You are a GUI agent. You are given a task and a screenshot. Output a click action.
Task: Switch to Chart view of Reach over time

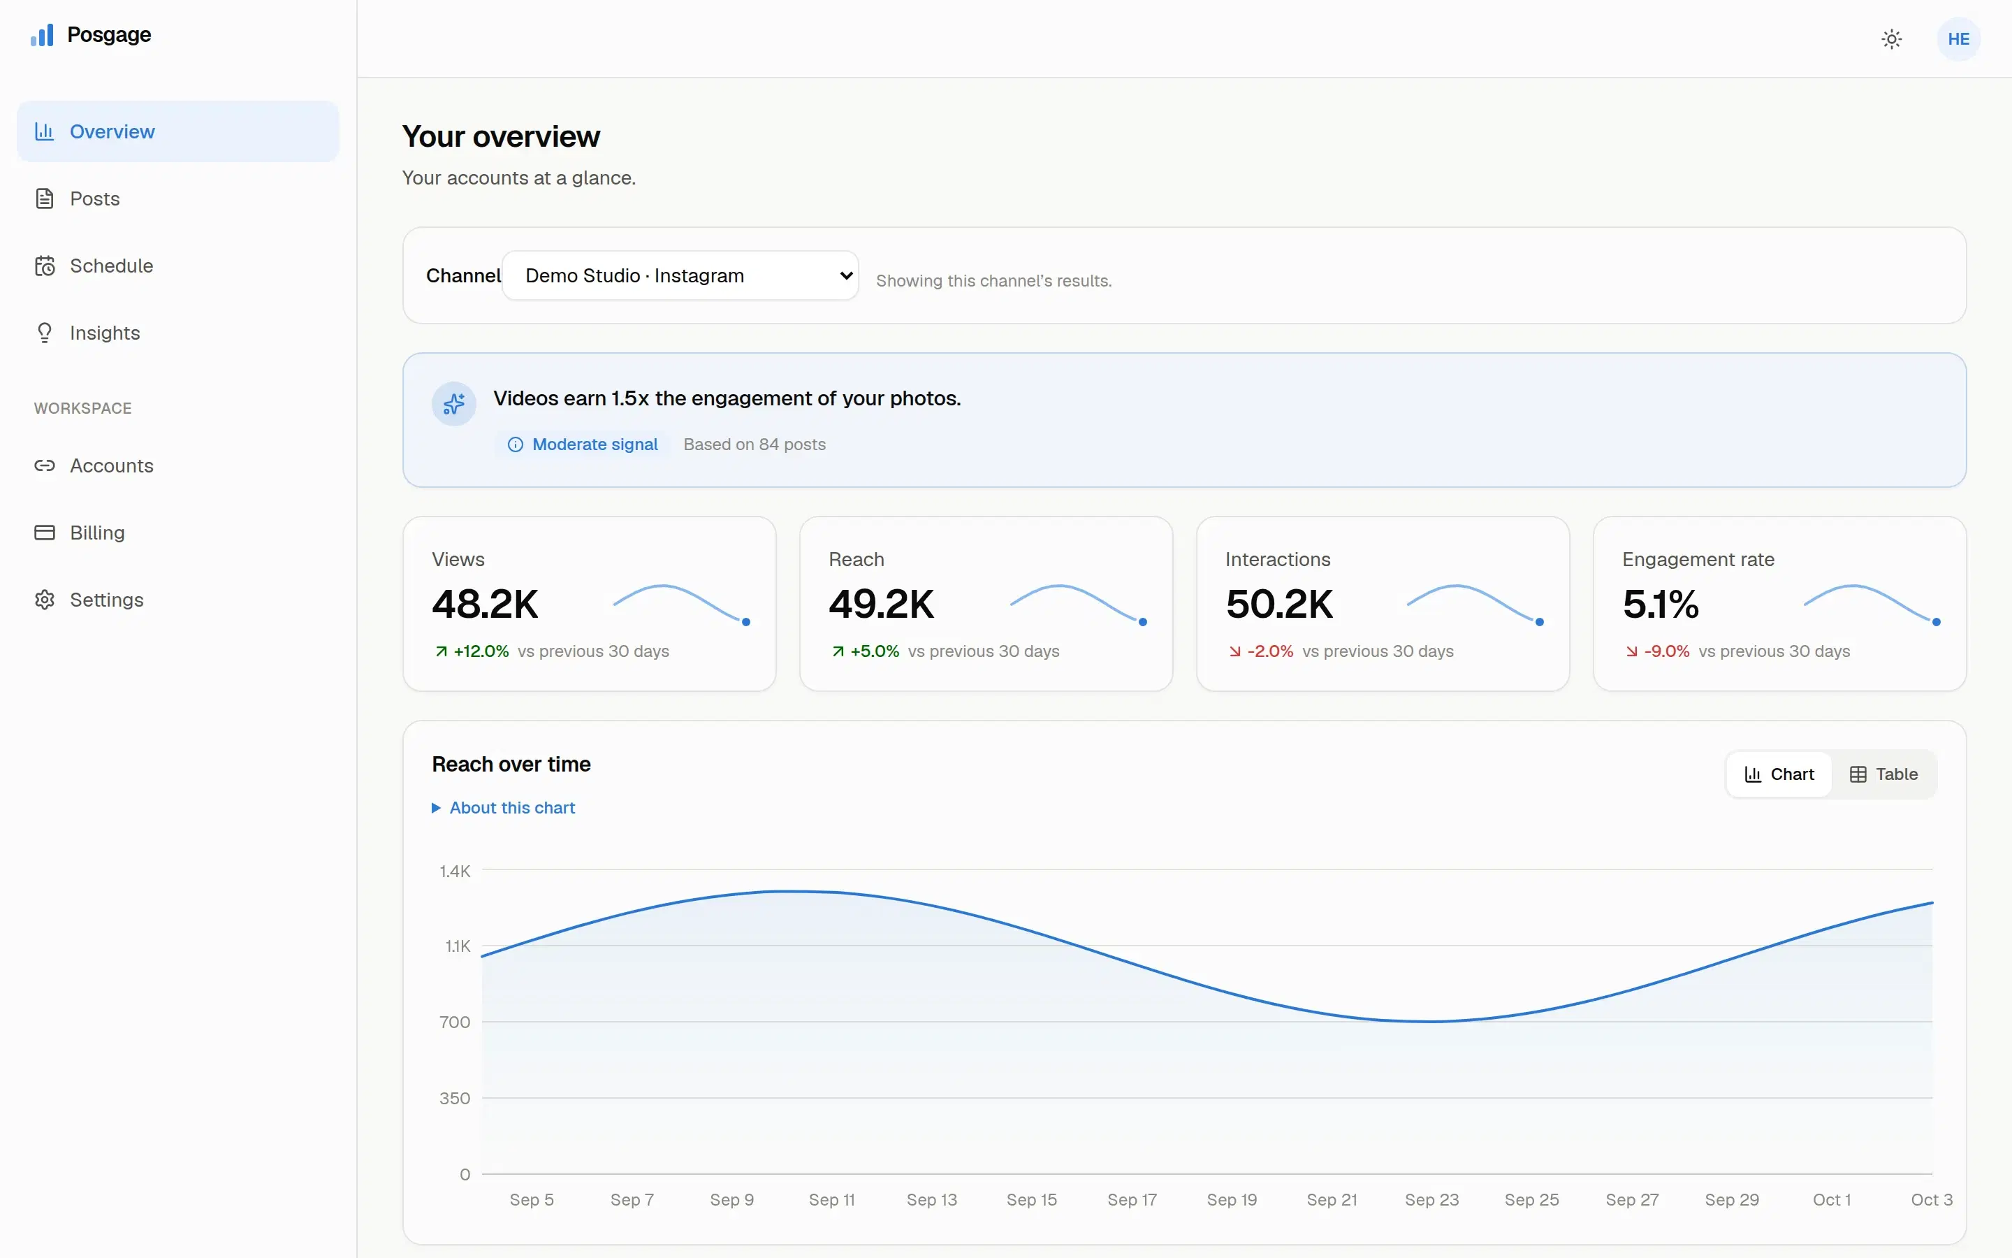click(1779, 774)
